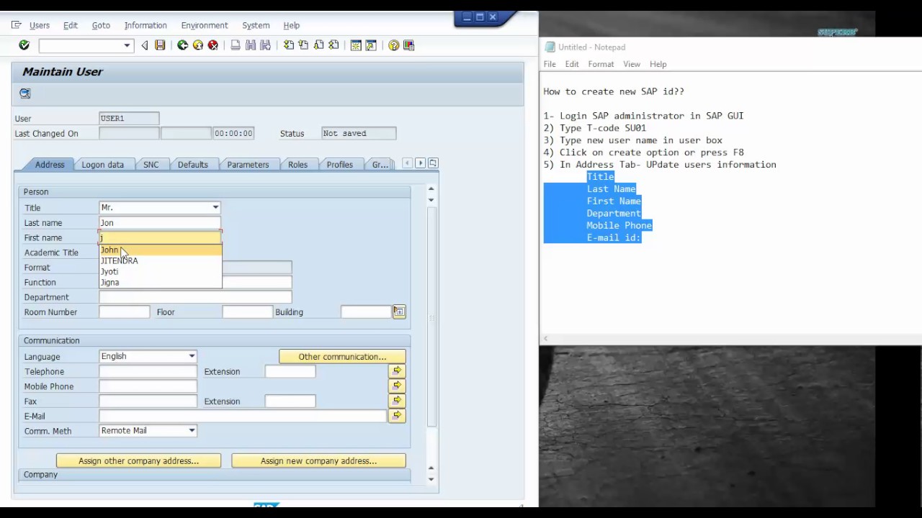922x518 pixels.
Task: Click the Room Number input field
Action: point(124,312)
